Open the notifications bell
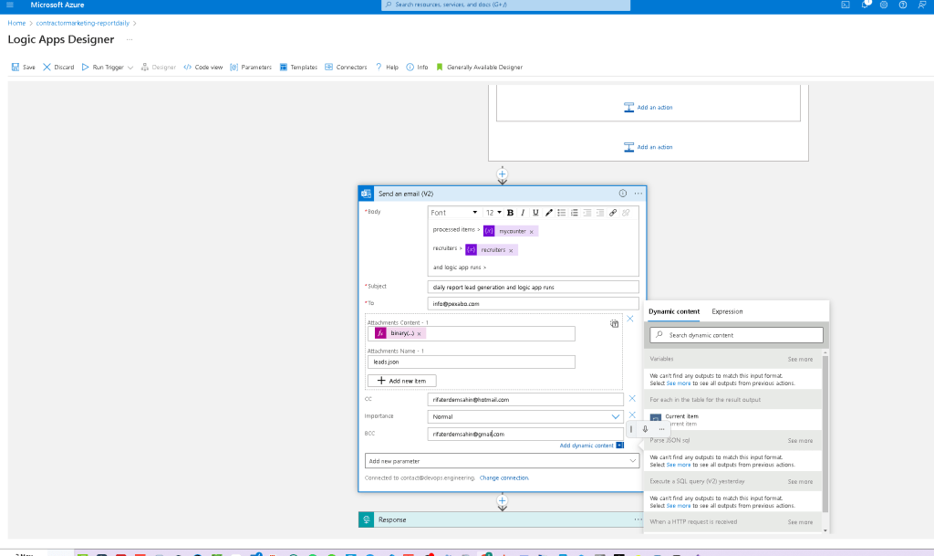The width and height of the screenshot is (934, 556). tap(865, 5)
